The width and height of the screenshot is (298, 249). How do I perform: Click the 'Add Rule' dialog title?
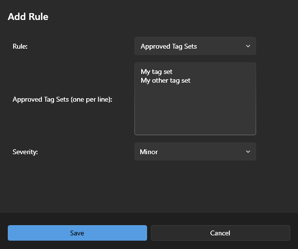click(x=28, y=17)
